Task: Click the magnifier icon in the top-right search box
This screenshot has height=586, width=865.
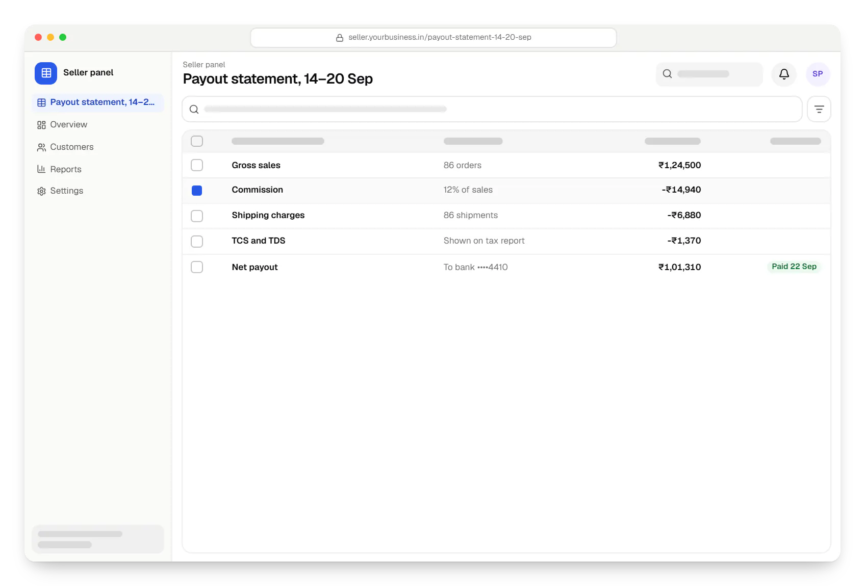Action: (x=667, y=74)
